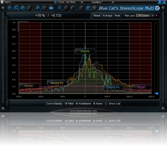Click the Undo arrow button
The image size is (167, 146).
coord(59,2)
